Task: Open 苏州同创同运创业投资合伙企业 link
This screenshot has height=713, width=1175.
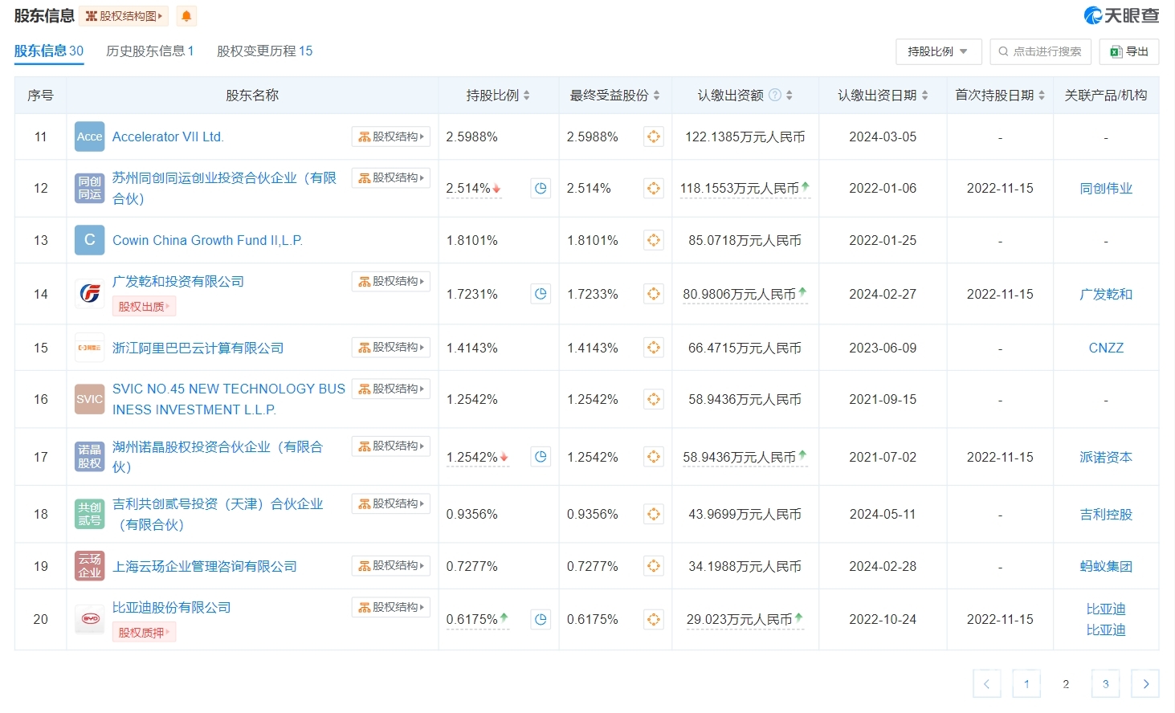Action: point(224,188)
